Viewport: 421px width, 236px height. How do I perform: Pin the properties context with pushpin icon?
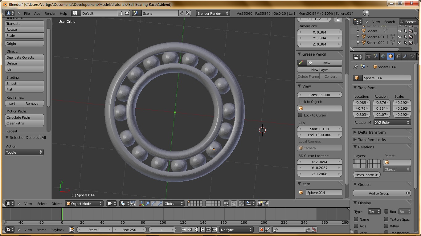[x=356, y=67]
